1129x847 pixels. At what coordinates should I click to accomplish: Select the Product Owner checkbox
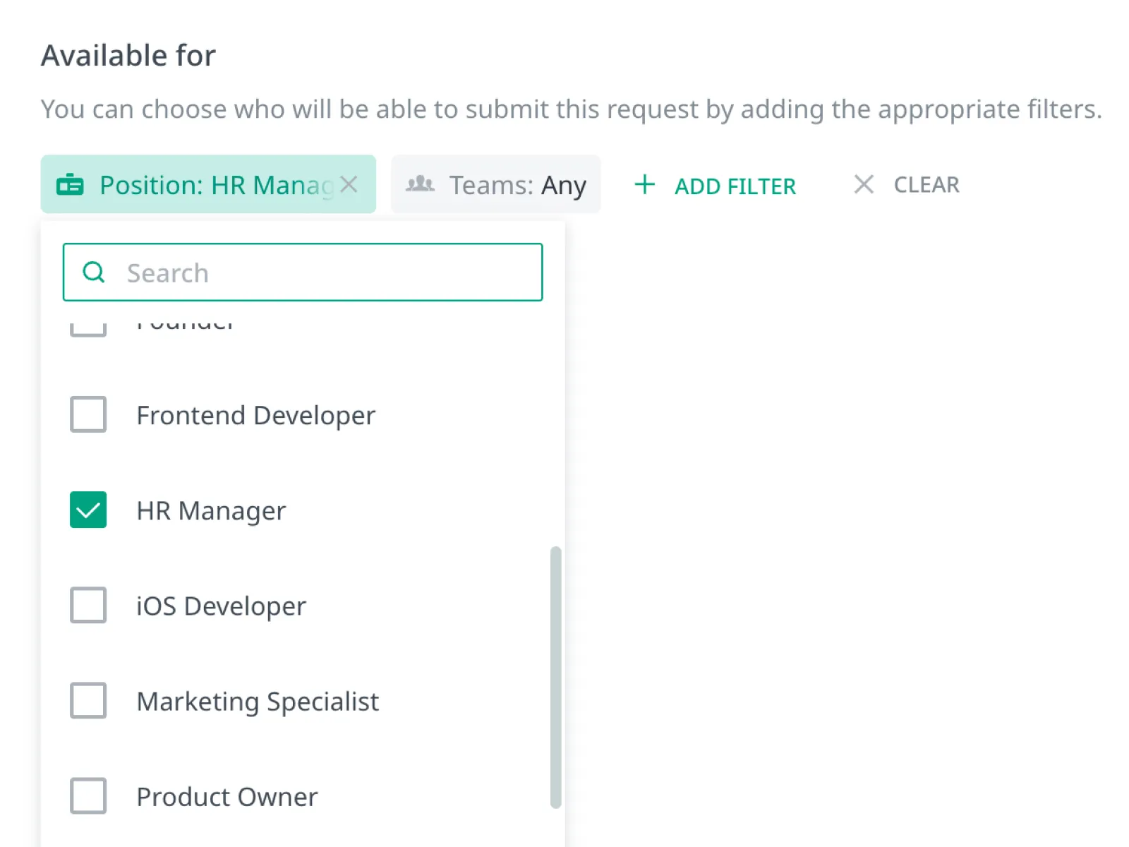88,795
